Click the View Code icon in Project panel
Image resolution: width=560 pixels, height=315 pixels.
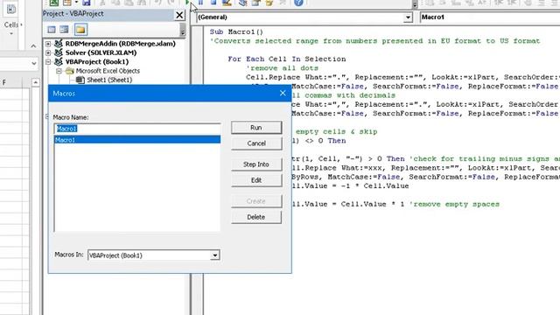point(52,29)
